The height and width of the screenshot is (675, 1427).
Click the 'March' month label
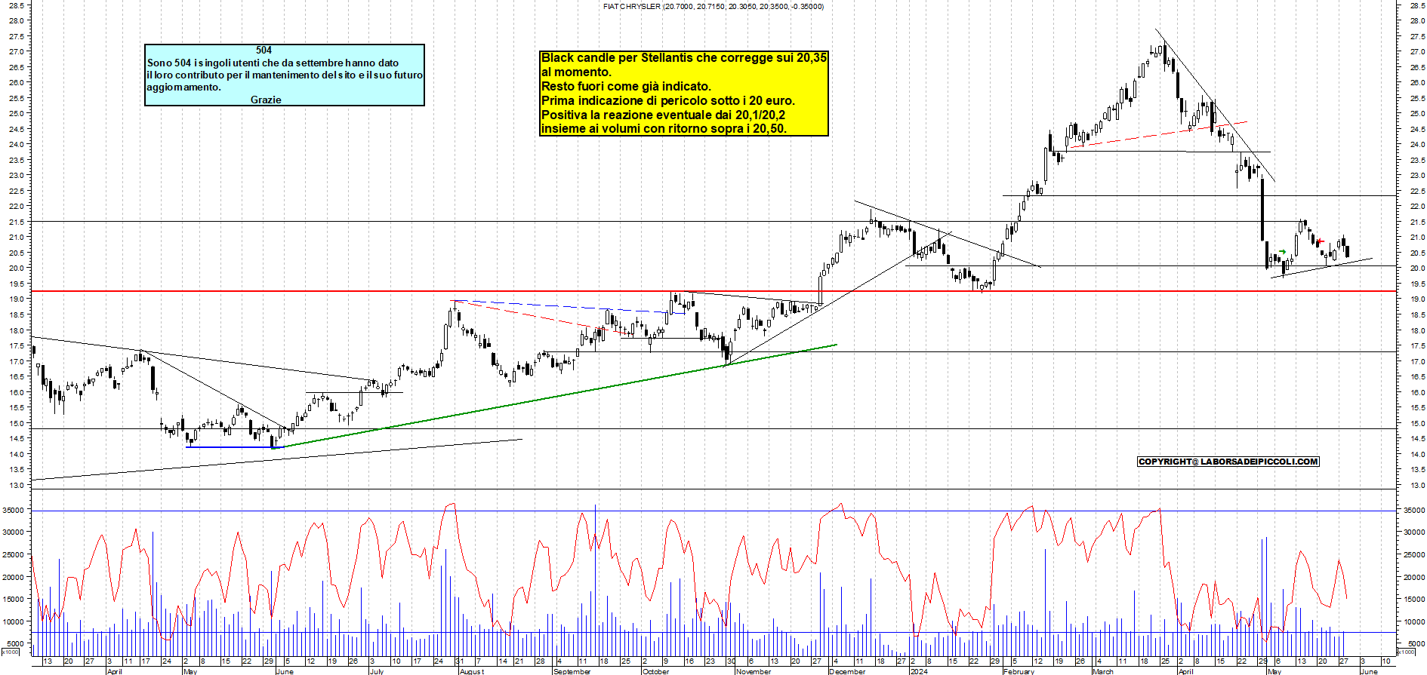[x=1103, y=671]
